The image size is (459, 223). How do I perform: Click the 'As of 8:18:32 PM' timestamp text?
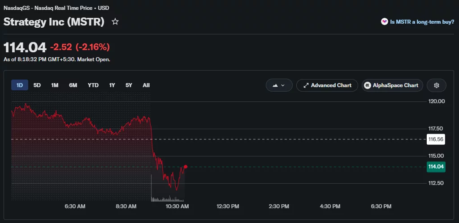click(x=57, y=59)
